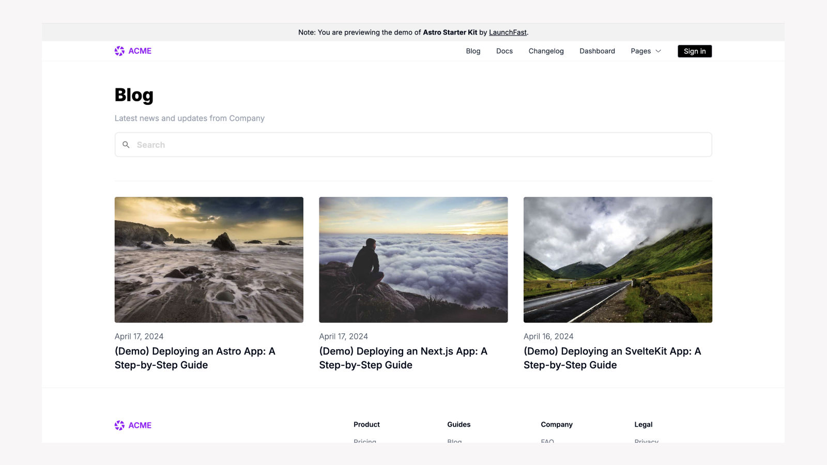Viewport: 827px width, 465px height.
Task: Open the mountain road thumbnail
Action: 618,260
